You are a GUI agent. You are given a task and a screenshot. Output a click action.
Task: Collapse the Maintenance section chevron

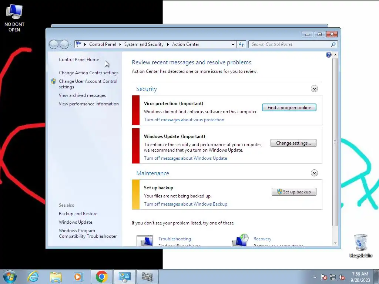pos(314,173)
